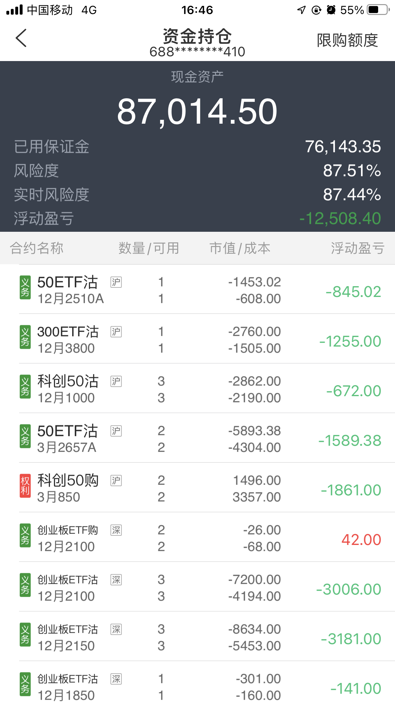Screen dimensions: 395x702
Task: Sort by 合约名称 column header
Action: [37, 248]
